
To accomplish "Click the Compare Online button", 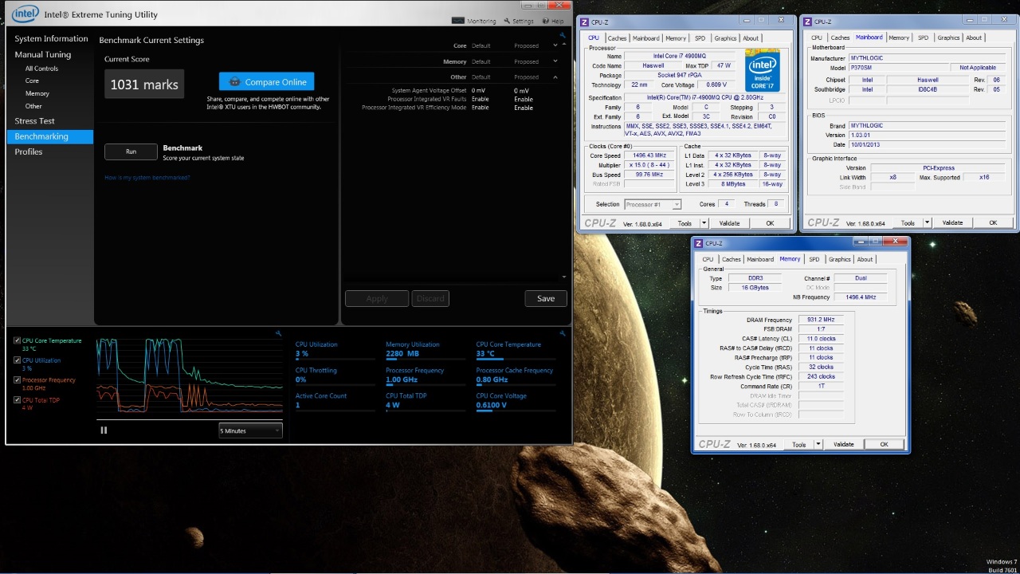I will pyautogui.click(x=267, y=82).
